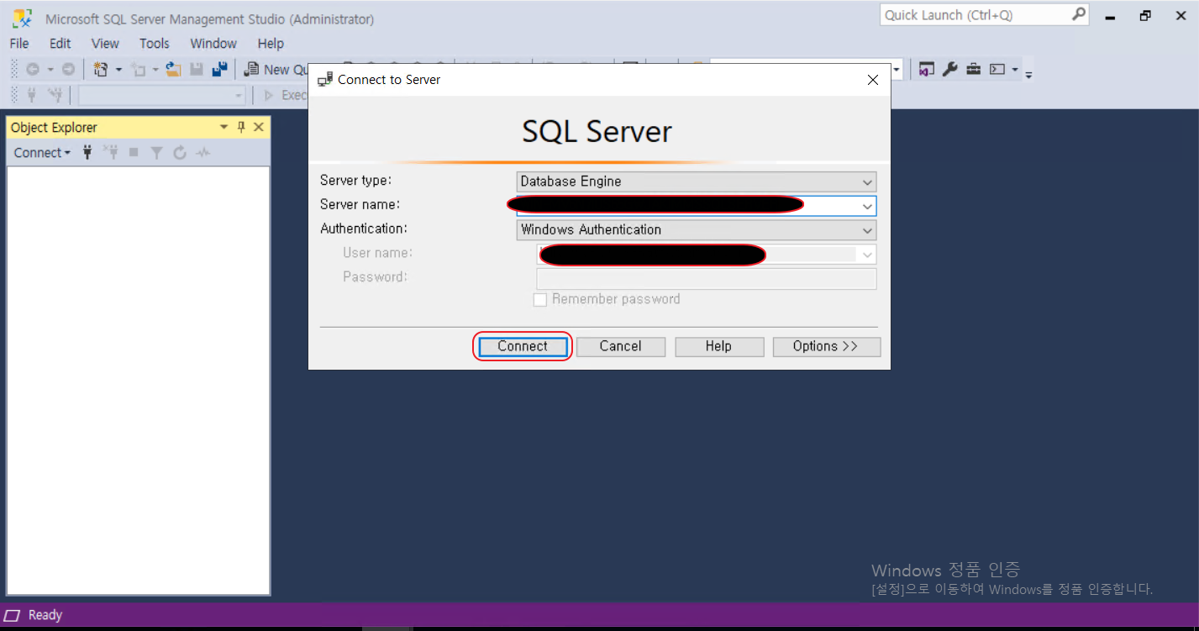
Task: Open the find combo dropdown arrow in toolbar
Action: (x=897, y=70)
